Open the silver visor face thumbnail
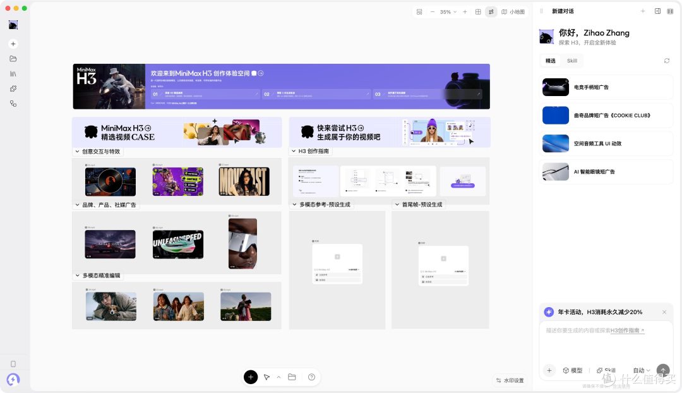682x393 pixels. point(242,244)
